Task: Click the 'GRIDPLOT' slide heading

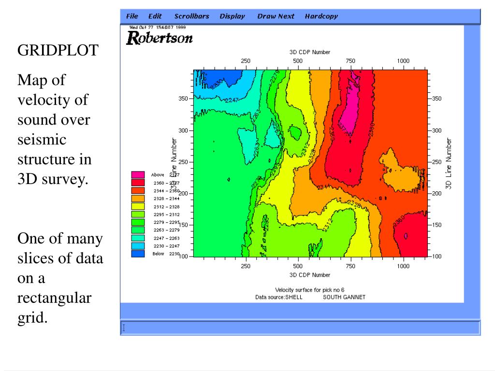Action: (x=58, y=50)
